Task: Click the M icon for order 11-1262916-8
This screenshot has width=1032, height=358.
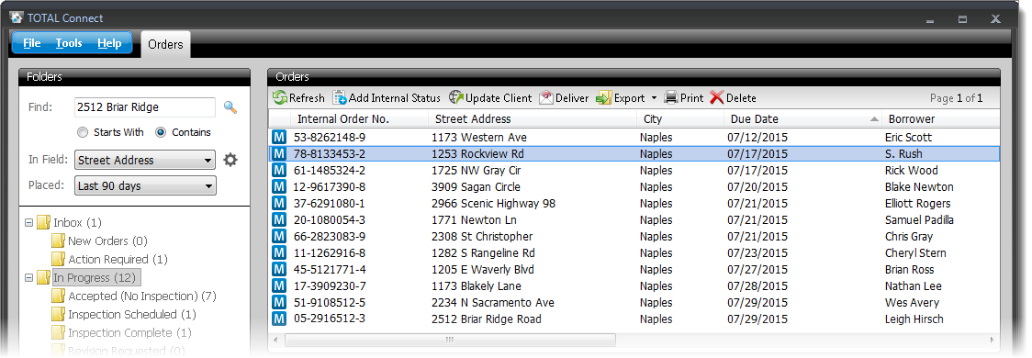Action: tap(279, 253)
